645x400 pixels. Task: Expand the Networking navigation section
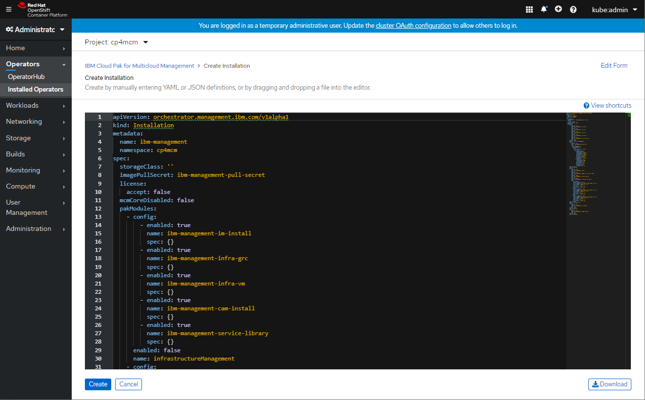(x=36, y=121)
